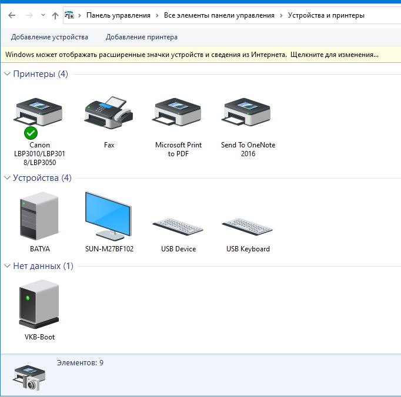
Task: Click Добавление устройства toolbar command
Action: [x=49, y=37]
